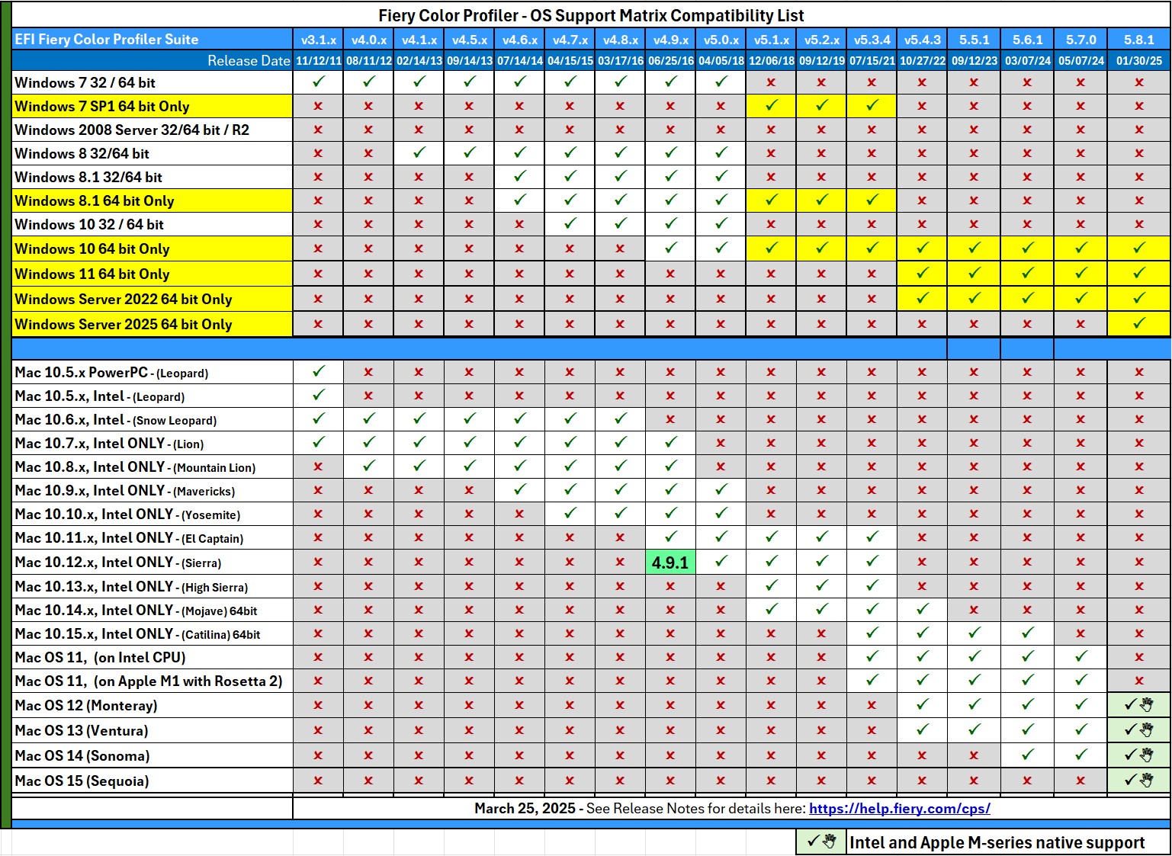Click Mac 10.5.x PowerPC checkmark under v3.1.x
Screen dimensions: 1172x856
318,372
